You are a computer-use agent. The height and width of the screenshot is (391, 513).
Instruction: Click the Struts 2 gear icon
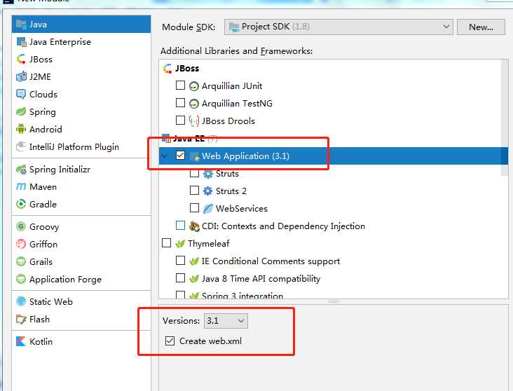[207, 191]
